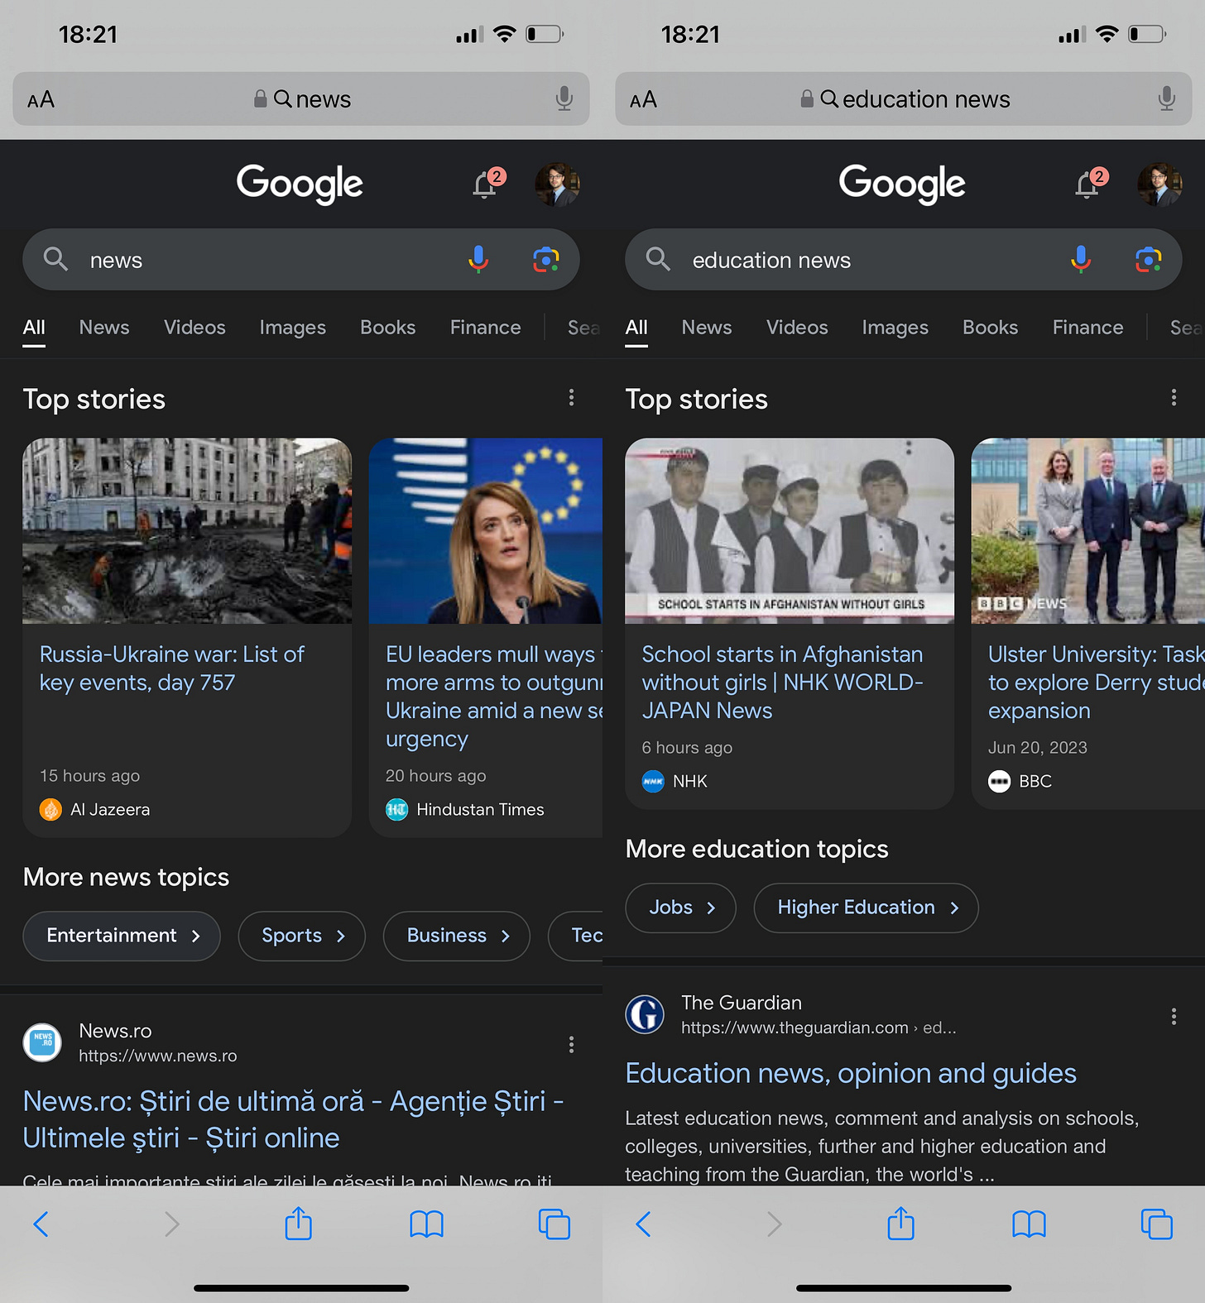Tap microphone in left Safari address bar
The height and width of the screenshot is (1303, 1205).
coord(564,98)
